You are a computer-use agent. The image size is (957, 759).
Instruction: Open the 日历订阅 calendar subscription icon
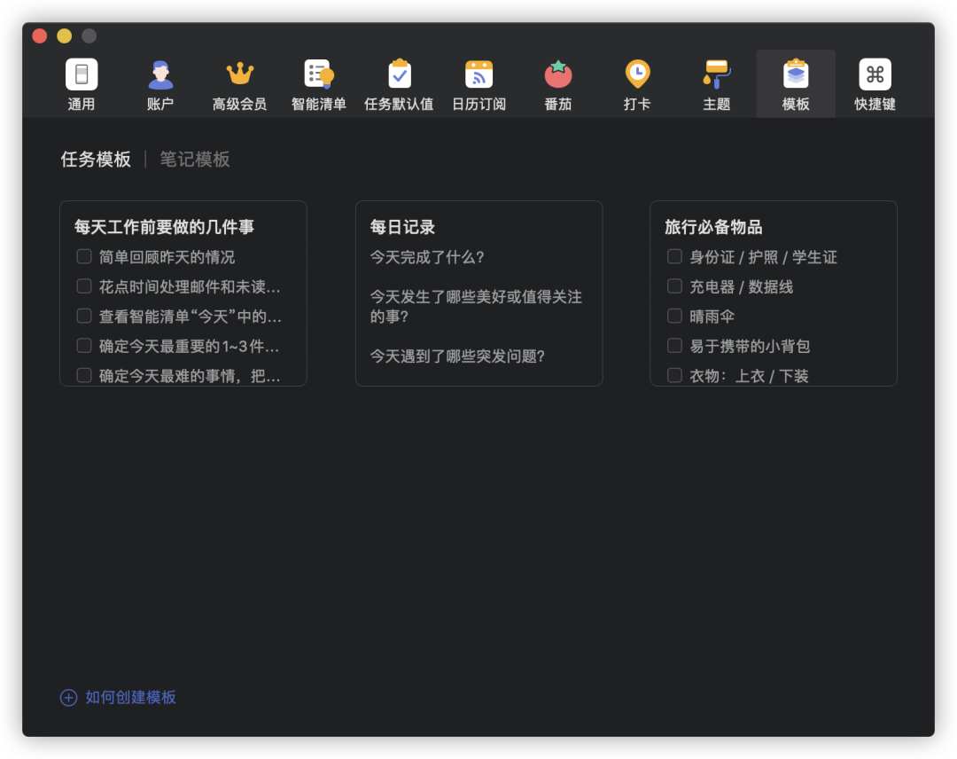click(478, 74)
